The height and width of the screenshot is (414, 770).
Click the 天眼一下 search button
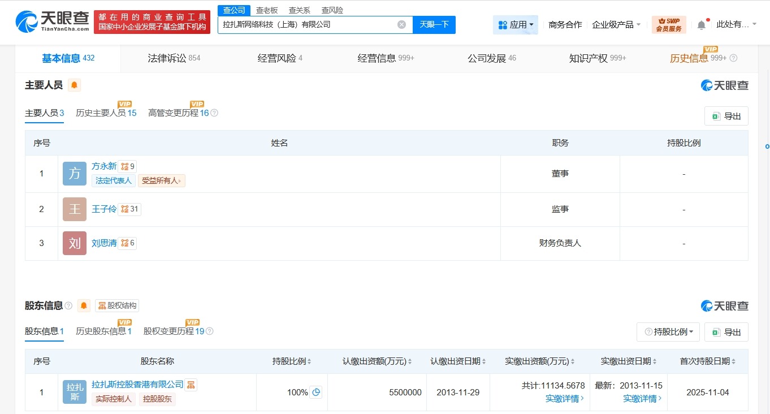(434, 24)
